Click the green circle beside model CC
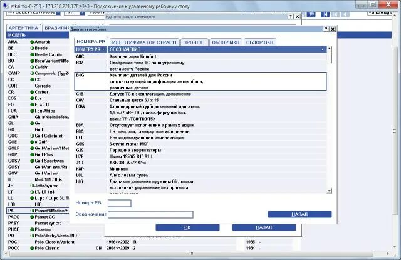 32,79
